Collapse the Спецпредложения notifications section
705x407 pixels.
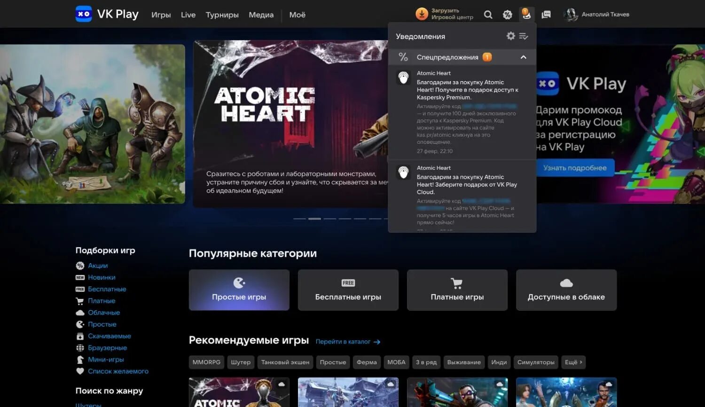click(523, 57)
